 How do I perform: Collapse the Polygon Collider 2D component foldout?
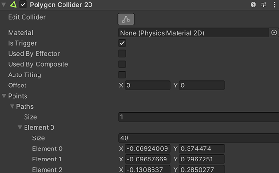click(3, 5)
